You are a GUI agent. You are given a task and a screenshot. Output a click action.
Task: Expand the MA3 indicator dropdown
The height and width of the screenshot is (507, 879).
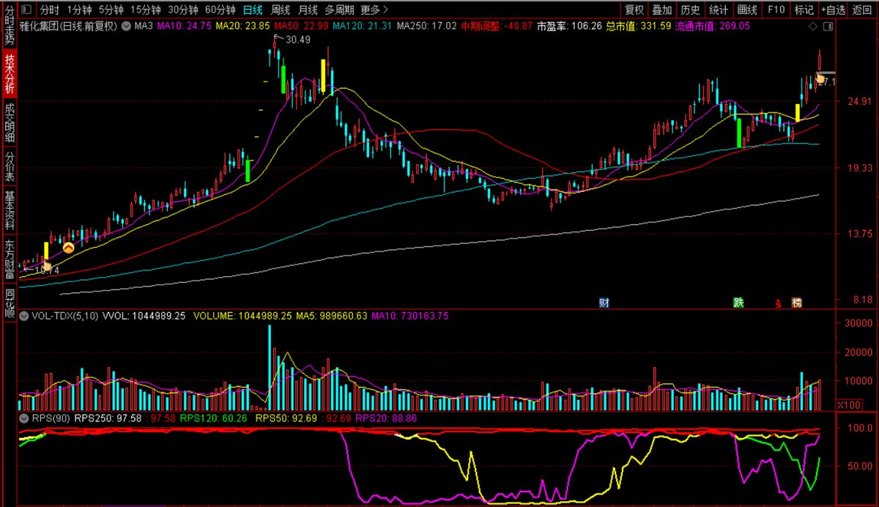pos(126,26)
